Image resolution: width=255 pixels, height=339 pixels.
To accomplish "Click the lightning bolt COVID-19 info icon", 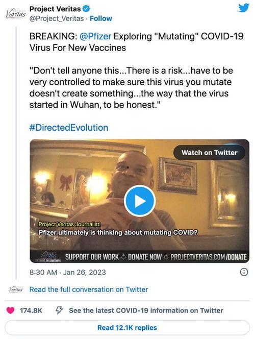I will (59, 310).
